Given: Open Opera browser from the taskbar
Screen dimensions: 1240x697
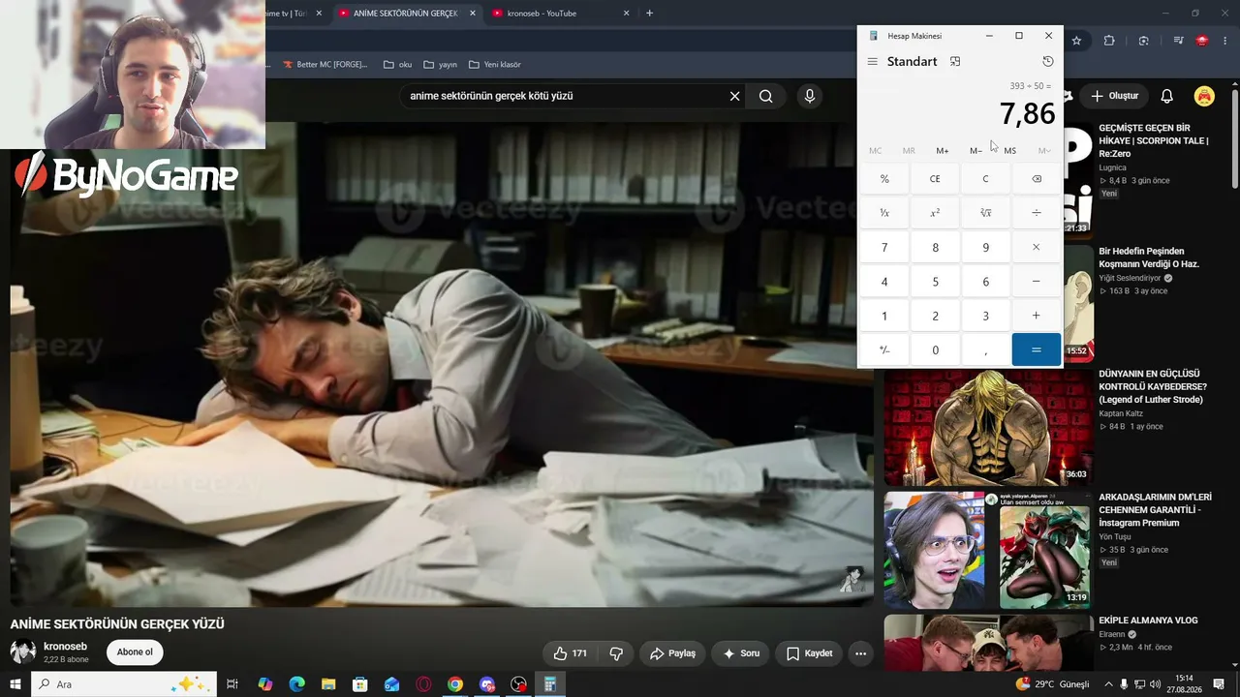Looking at the screenshot, I should pos(423,684).
